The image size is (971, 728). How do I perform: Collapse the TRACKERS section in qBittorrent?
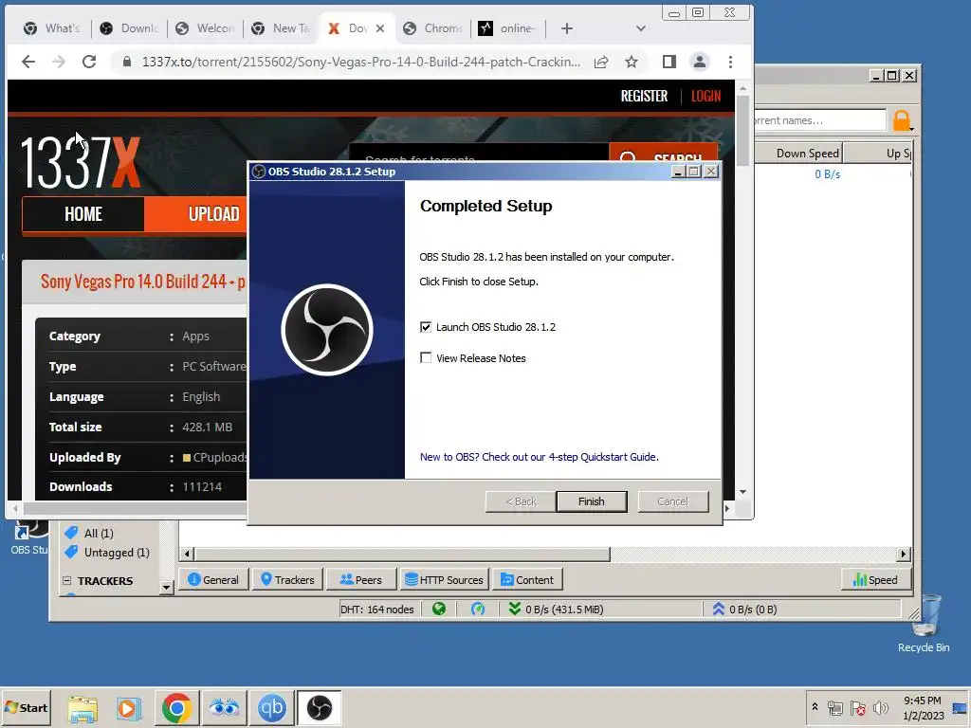click(x=66, y=581)
